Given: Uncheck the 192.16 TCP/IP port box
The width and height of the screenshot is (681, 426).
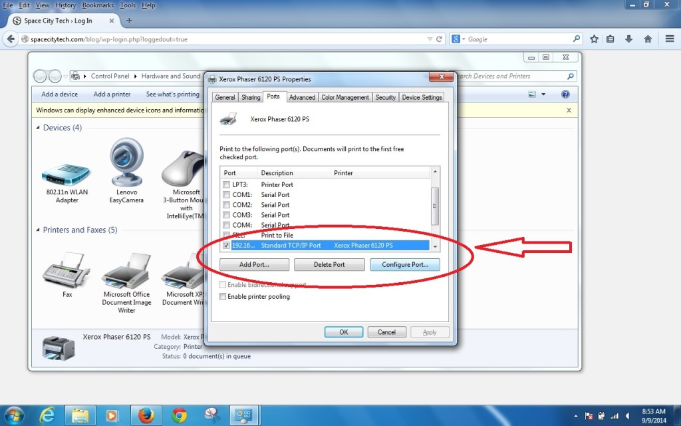Looking at the screenshot, I should click(226, 245).
